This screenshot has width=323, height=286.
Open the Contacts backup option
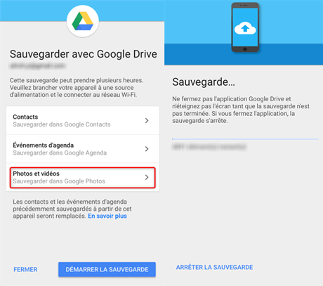click(x=83, y=120)
